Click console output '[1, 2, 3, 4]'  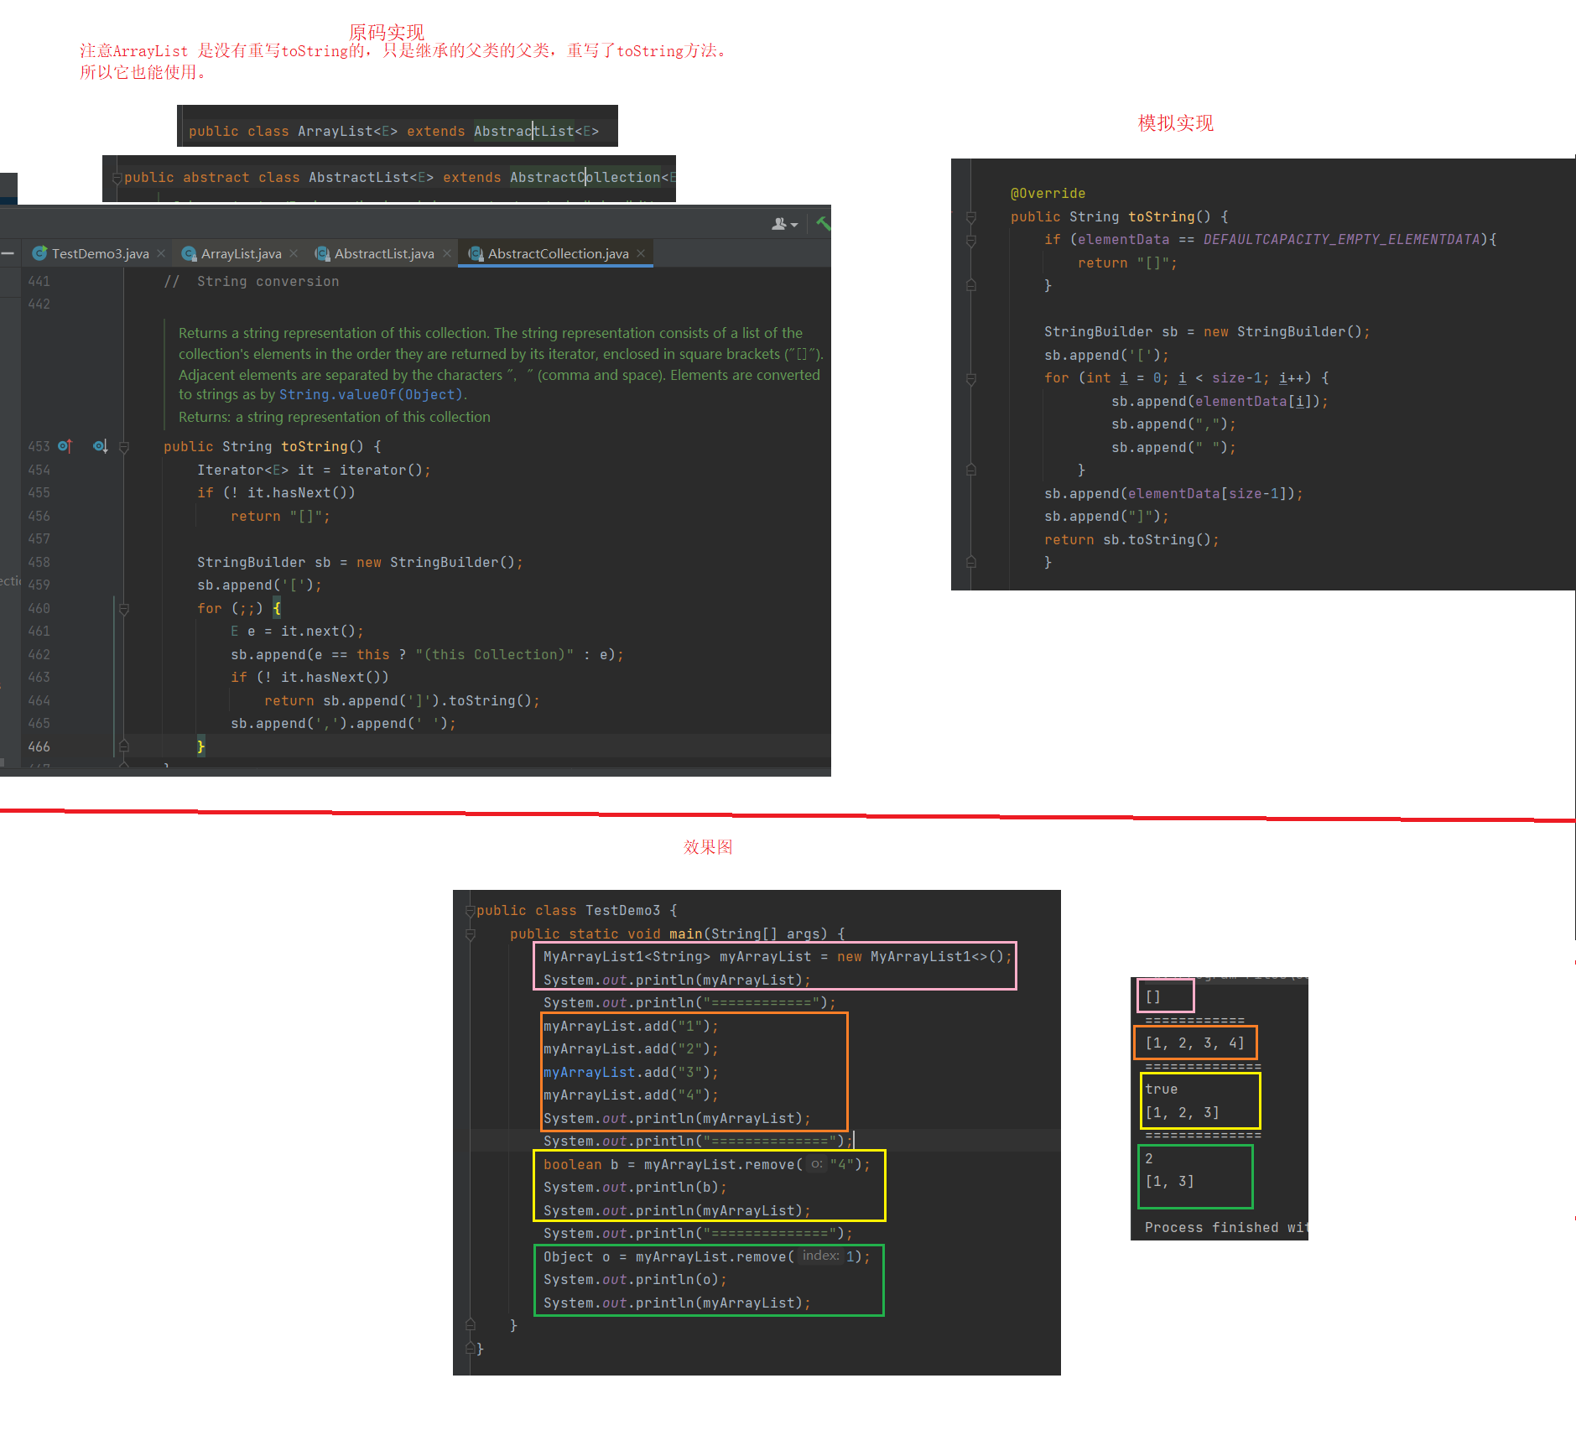tap(1195, 1043)
